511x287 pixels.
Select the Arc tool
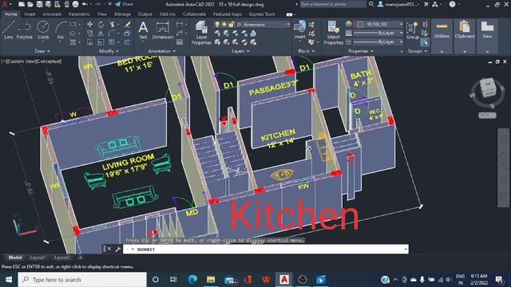click(61, 30)
